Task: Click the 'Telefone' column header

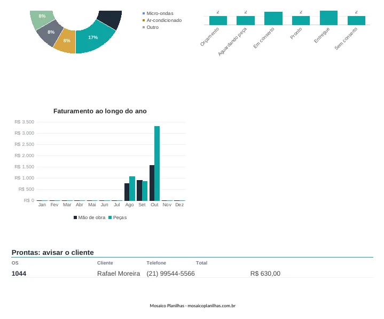Action: coord(156,263)
